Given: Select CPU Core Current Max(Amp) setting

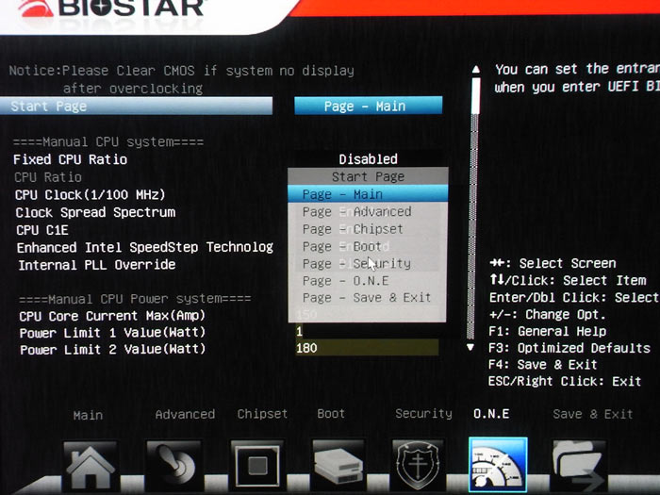Looking at the screenshot, I should [112, 316].
